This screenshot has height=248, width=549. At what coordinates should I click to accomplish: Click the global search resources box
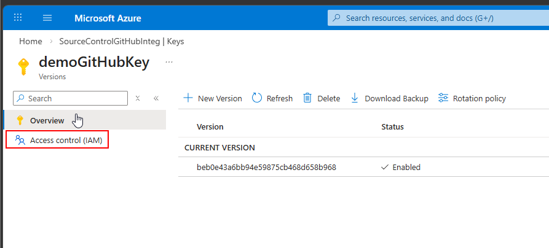tap(438, 18)
